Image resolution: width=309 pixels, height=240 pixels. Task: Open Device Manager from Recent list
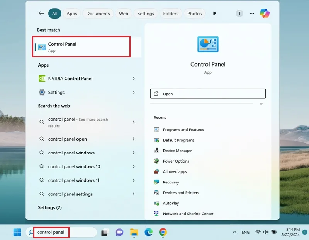coord(177,151)
